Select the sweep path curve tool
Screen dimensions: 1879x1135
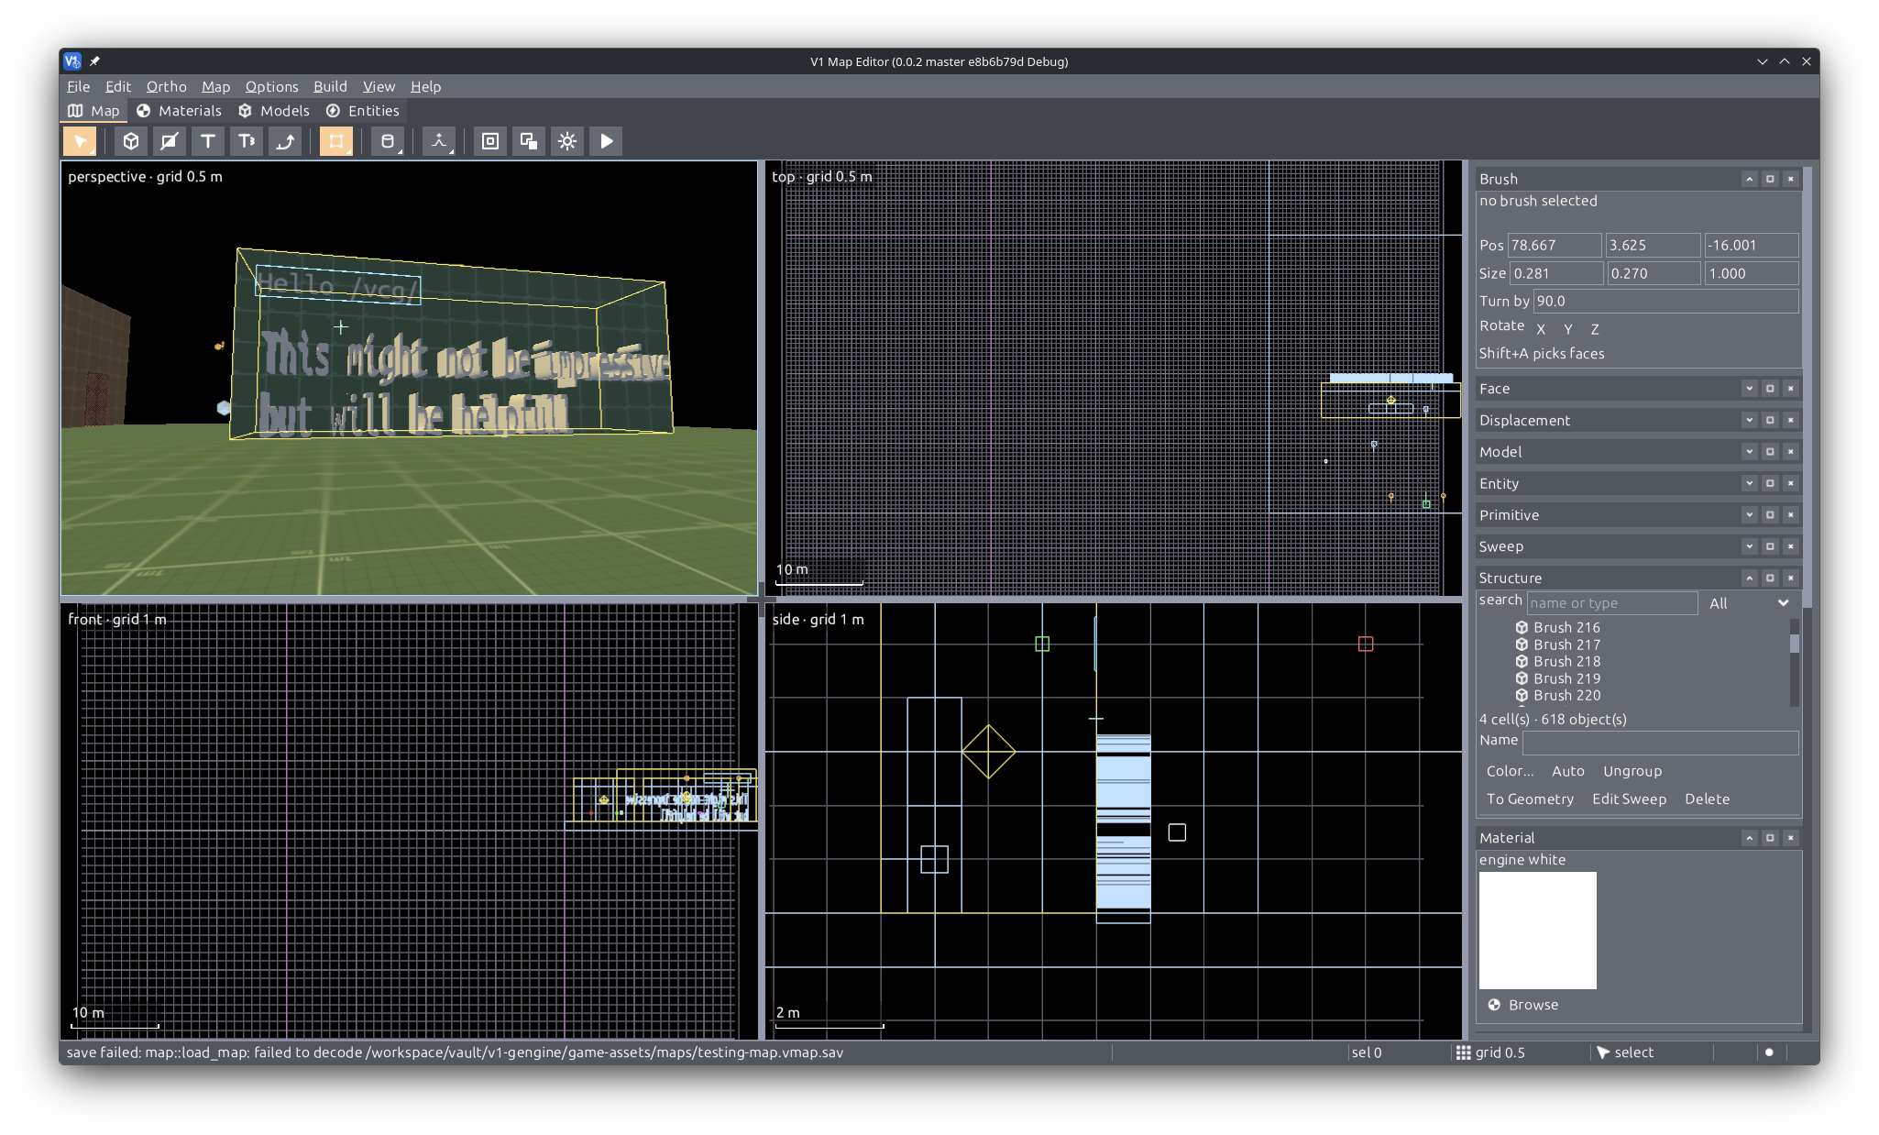[x=285, y=141]
